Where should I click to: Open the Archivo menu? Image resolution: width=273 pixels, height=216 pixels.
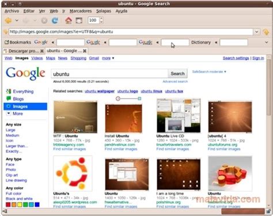click(x=12, y=11)
